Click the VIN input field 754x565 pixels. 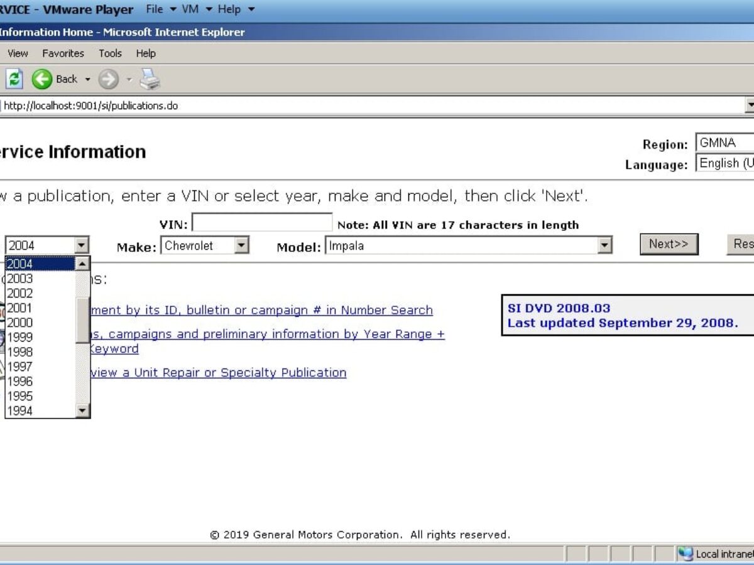coord(262,223)
